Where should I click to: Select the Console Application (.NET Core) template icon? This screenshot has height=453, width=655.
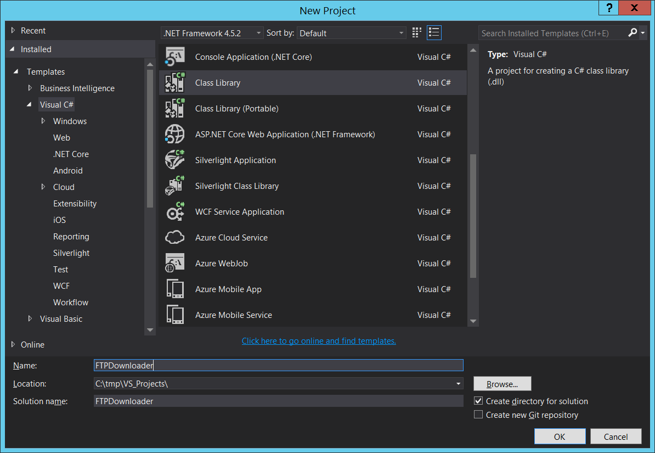click(x=174, y=57)
